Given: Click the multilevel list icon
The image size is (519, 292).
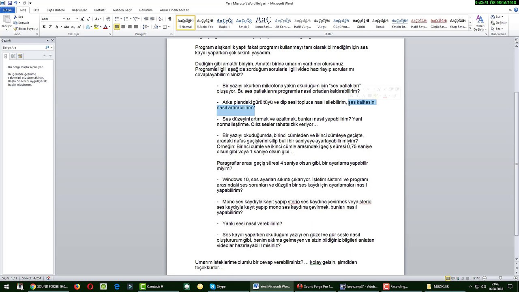Looking at the screenshot, I should [x=135, y=19].
